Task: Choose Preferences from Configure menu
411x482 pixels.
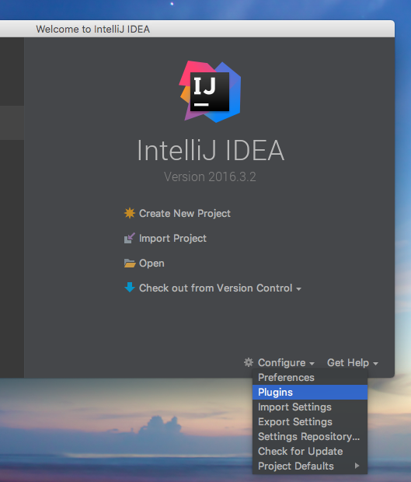Action: pos(310,378)
